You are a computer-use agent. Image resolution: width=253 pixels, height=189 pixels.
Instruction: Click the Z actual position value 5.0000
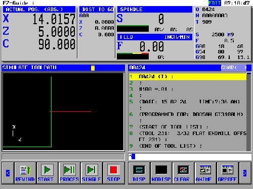pos(57,31)
